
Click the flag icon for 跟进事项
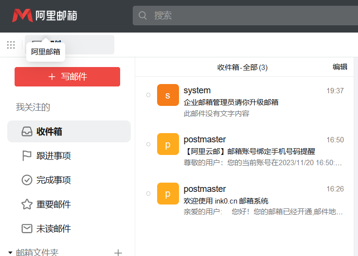point(27,156)
